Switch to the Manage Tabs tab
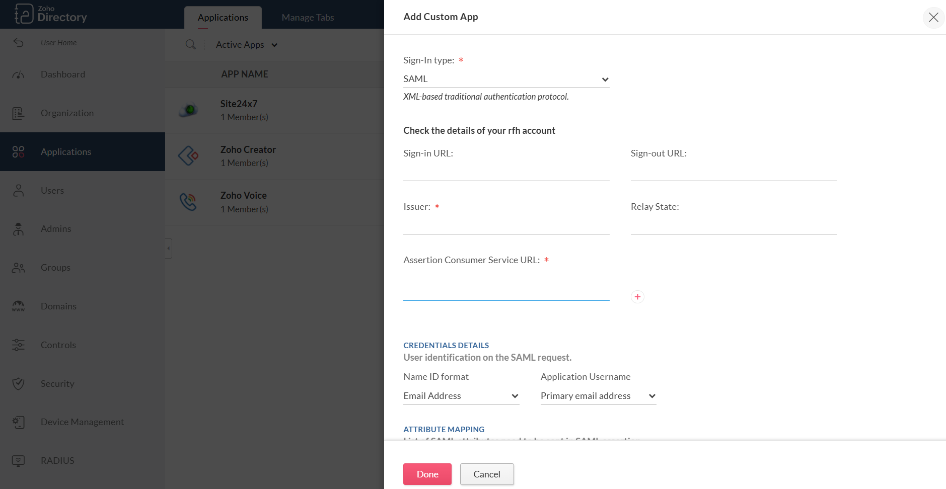Viewport: 946px width, 489px height. [308, 18]
